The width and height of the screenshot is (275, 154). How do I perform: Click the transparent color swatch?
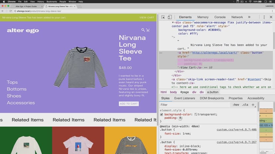(196, 114)
